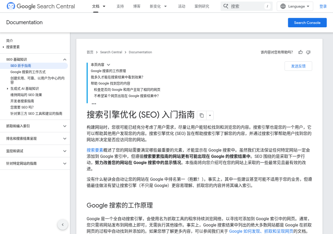The image size is (333, 234).
Task: Click the 搜索要素 link in article
Action: [95, 150]
